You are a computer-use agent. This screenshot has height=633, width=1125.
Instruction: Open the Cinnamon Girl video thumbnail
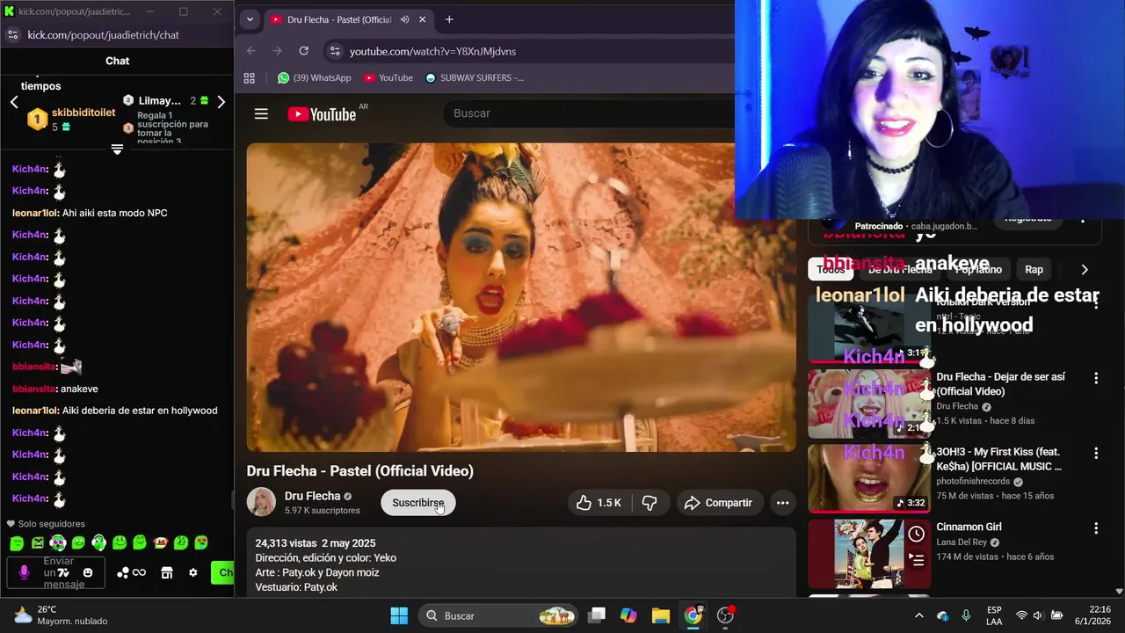869,553
